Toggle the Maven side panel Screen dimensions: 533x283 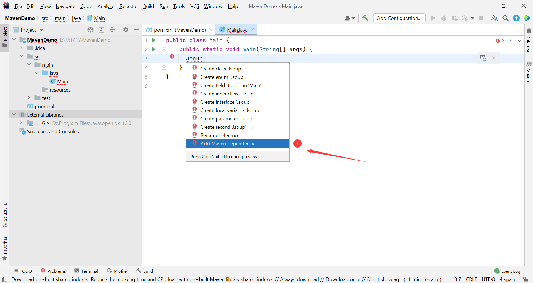click(529, 72)
